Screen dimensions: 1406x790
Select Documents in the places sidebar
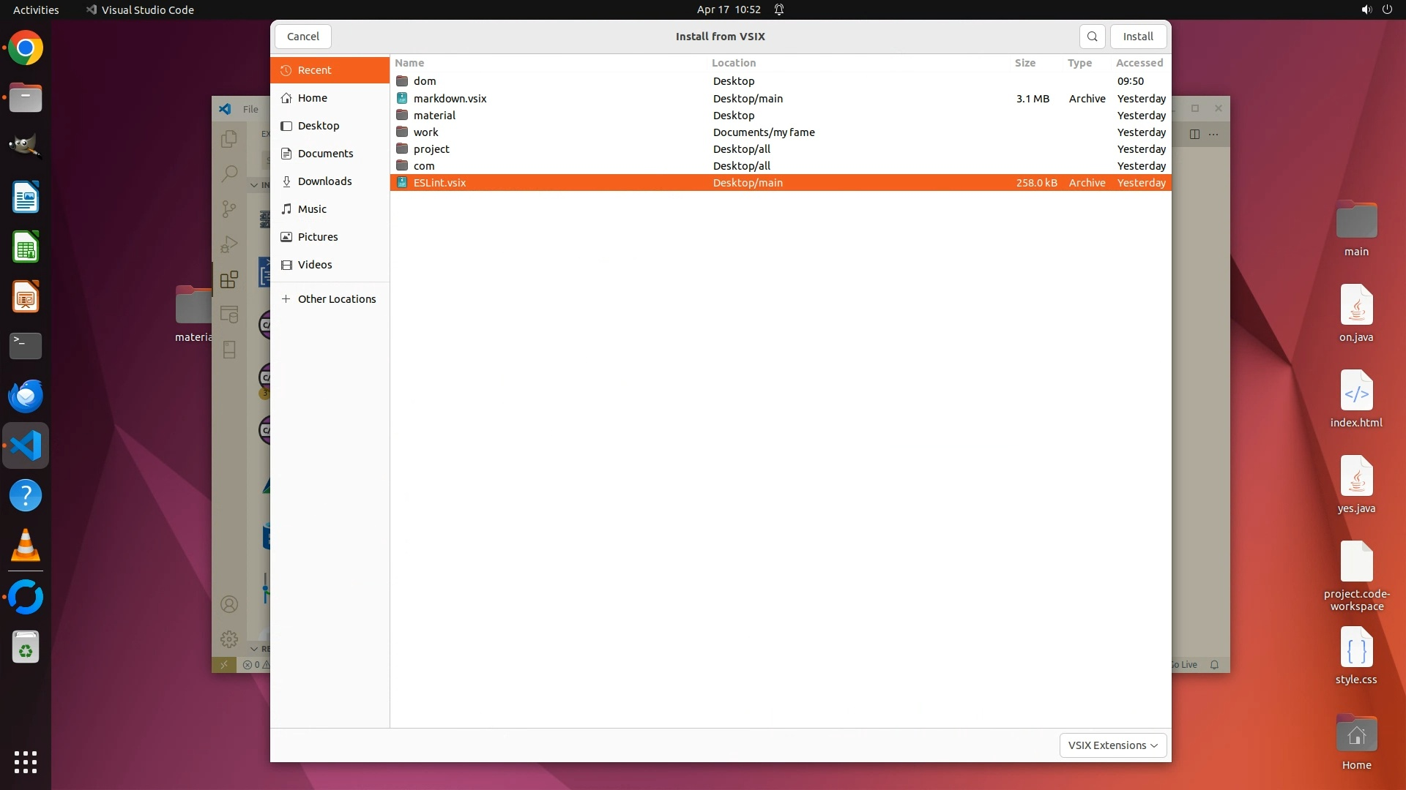(x=325, y=154)
